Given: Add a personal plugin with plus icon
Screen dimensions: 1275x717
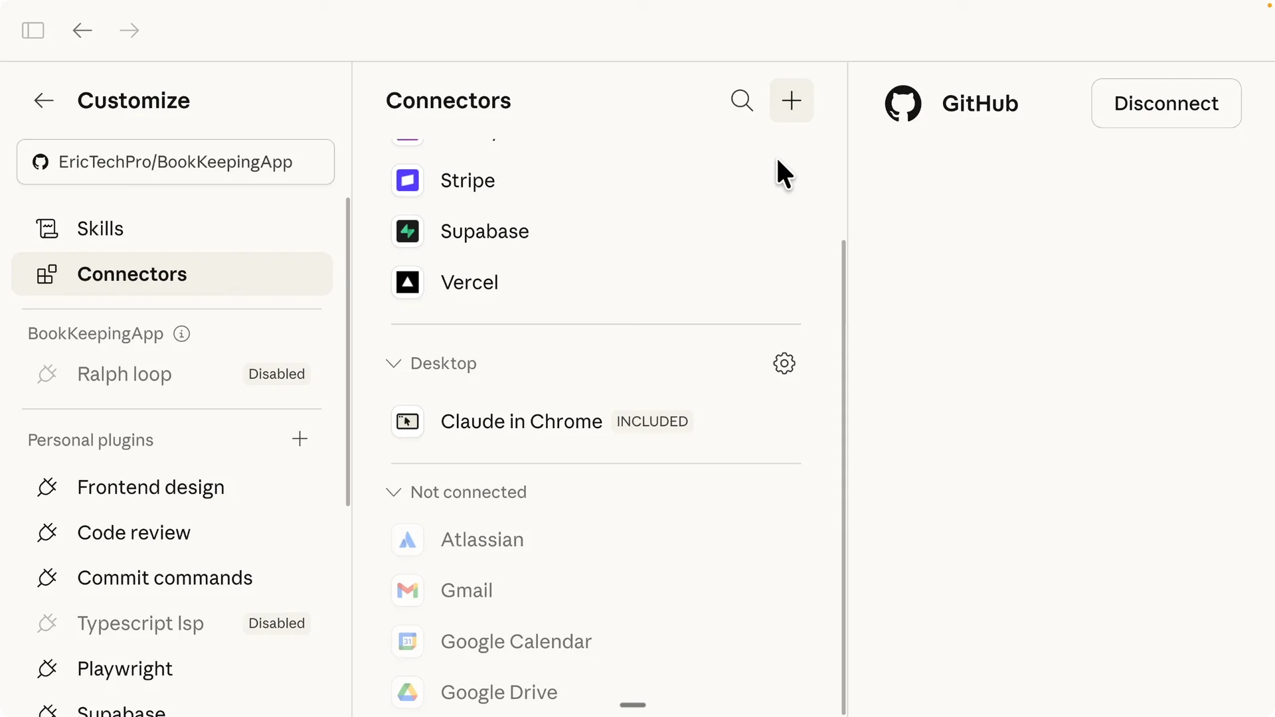Looking at the screenshot, I should [299, 439].
